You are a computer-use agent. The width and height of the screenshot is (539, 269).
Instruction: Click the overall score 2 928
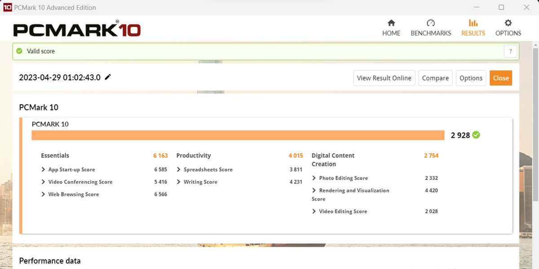point(460,135)
